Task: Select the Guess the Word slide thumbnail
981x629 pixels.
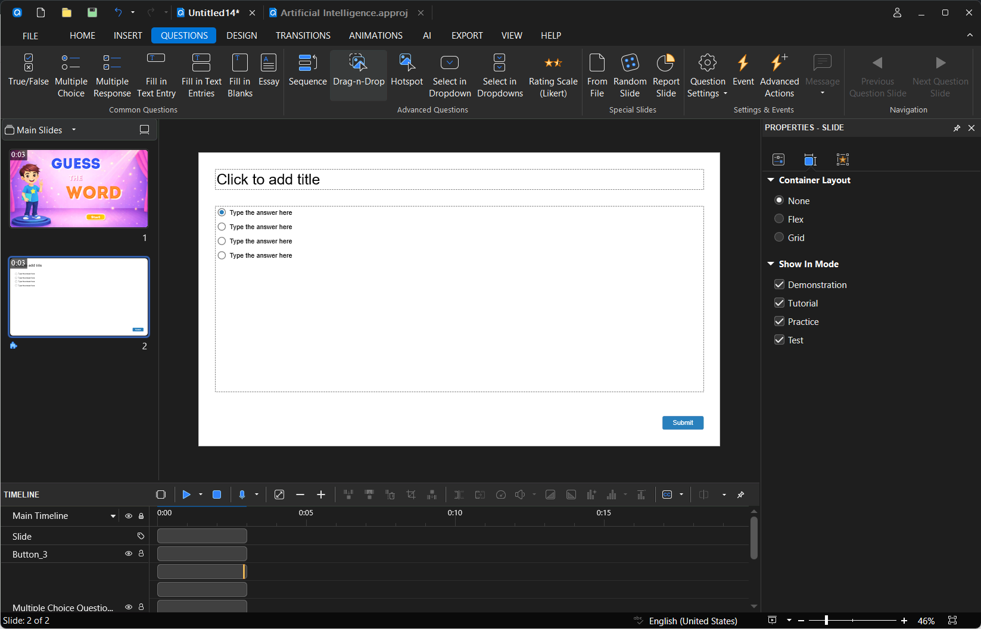Action: (x=79, y=189)
